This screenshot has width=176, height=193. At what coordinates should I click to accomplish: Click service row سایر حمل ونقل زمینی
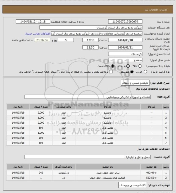click(88, 173)
